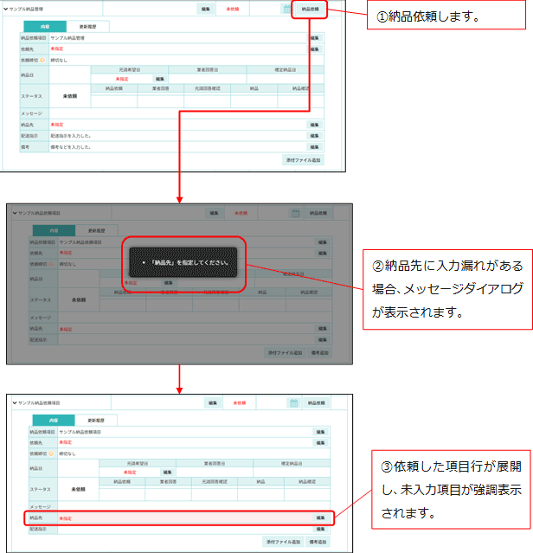The height and width of the screenshot is (553, 533).
Task: Click 備考追加 button in the bottom panel
Action: [x=316, y=542]
